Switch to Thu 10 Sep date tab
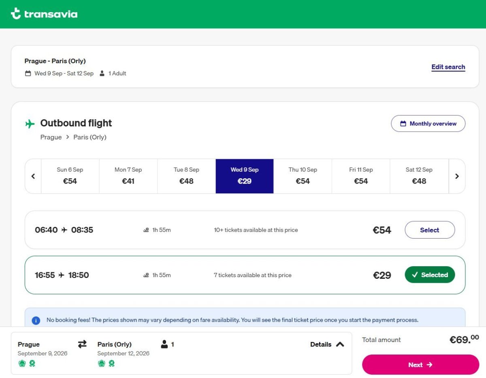The width and height of the screenshot is (486, 378). 303,176
